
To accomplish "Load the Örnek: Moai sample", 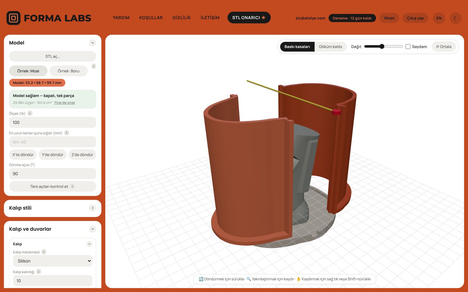I will (x=28, y=71).
